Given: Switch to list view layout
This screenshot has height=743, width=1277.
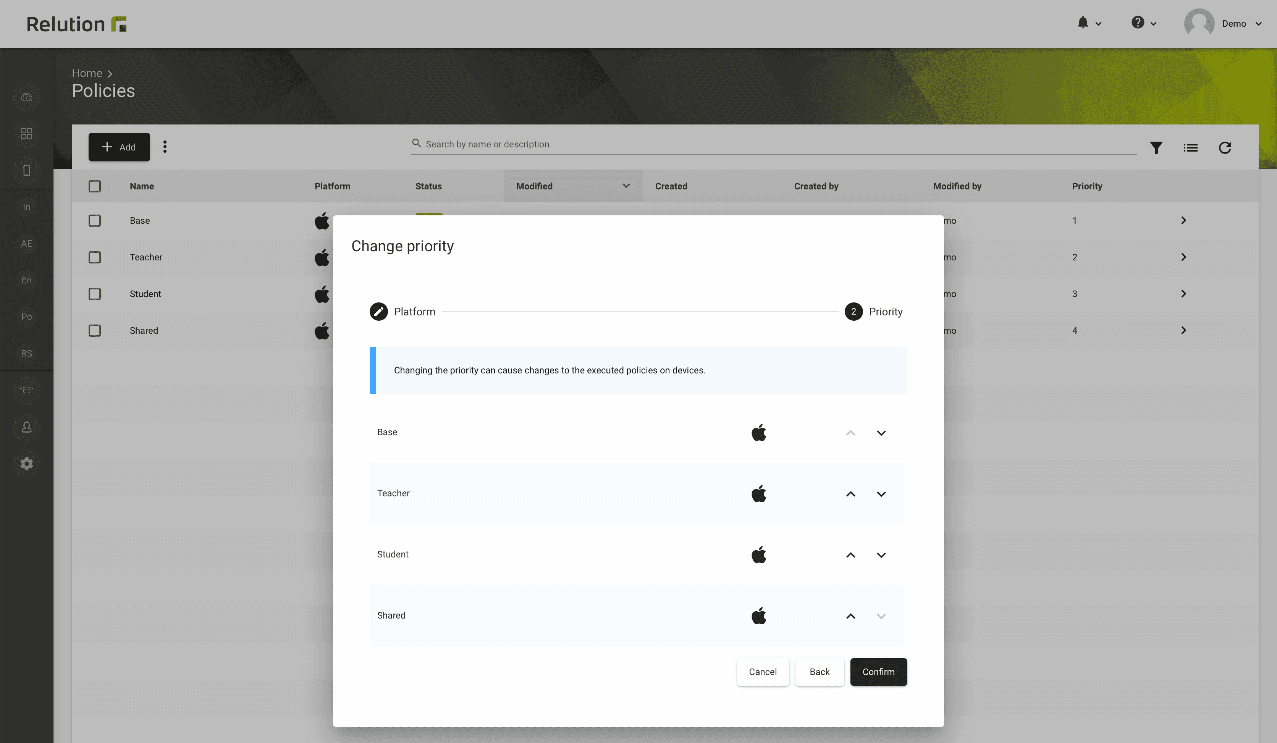Looking at the screenshot, I should click(x=1190, y=147).
